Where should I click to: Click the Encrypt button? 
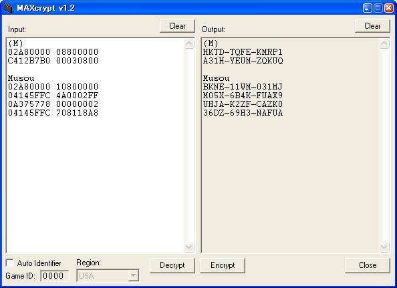(x=223, y=265)
